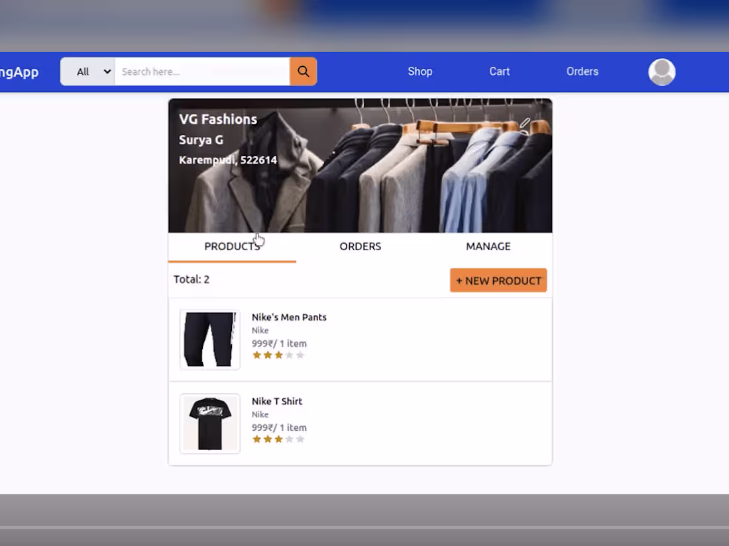729x546 pixels.
Task: Click the last star of Nike T Shirt rating
Action: 300,439
